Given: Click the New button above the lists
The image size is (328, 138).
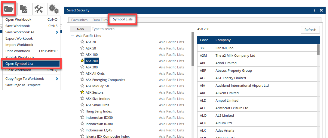Looking at the screenshot, I should [80, 29].
